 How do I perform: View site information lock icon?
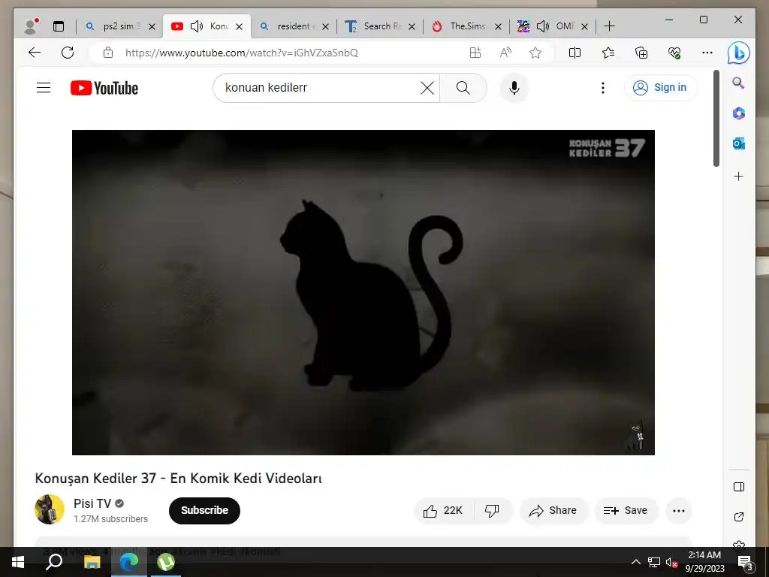[108, 53]
